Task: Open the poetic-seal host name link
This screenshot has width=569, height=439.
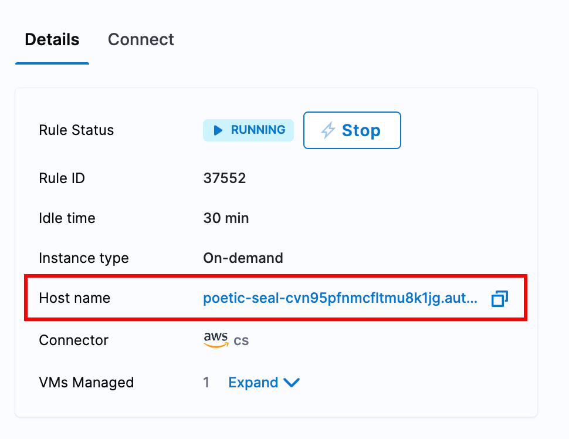Action: 340,299
